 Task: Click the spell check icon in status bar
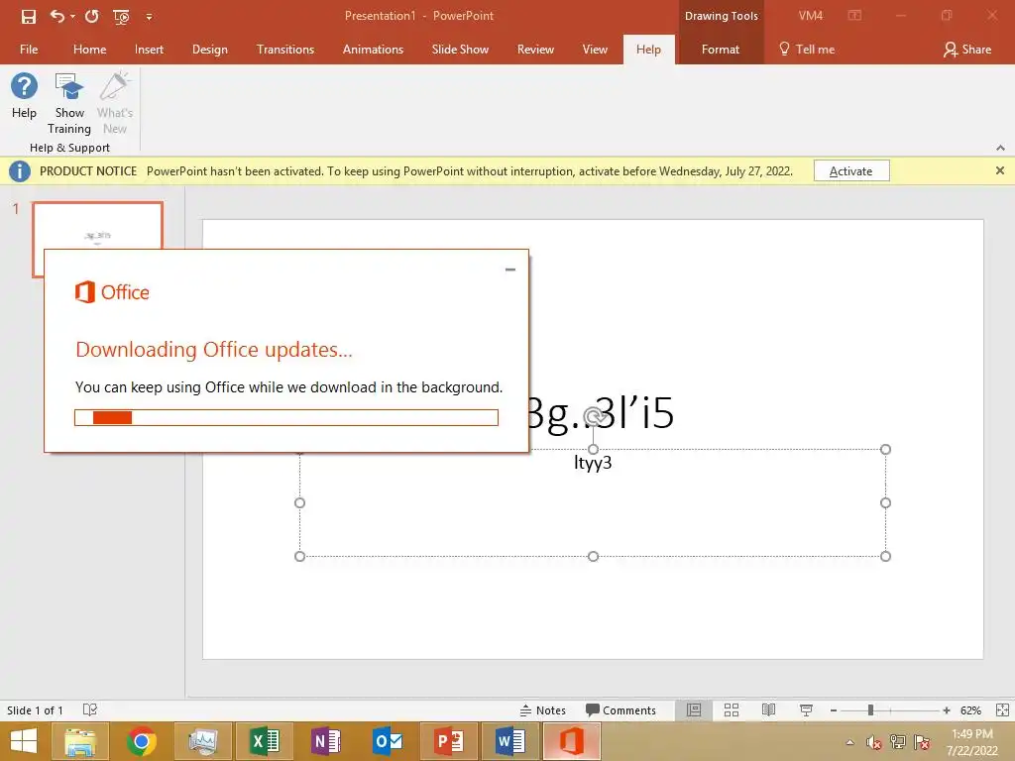[90, 709]
